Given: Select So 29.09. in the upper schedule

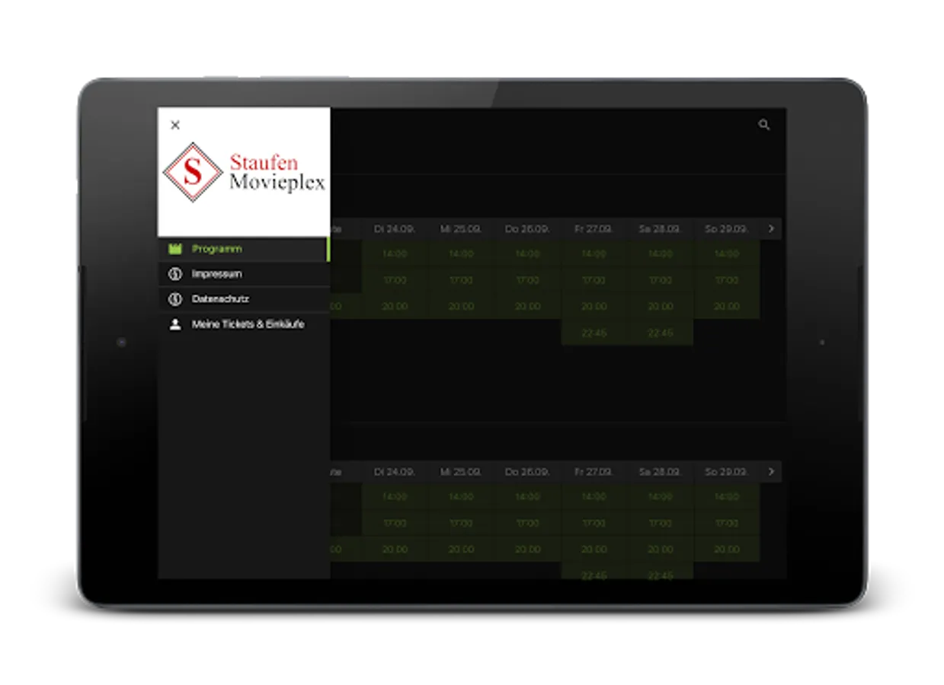Looking at the screenshot, I should pos(726,228).
